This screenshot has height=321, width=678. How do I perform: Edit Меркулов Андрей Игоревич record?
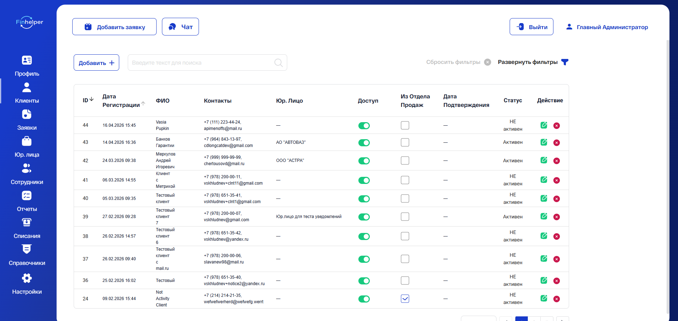click(x=544, y=160)
